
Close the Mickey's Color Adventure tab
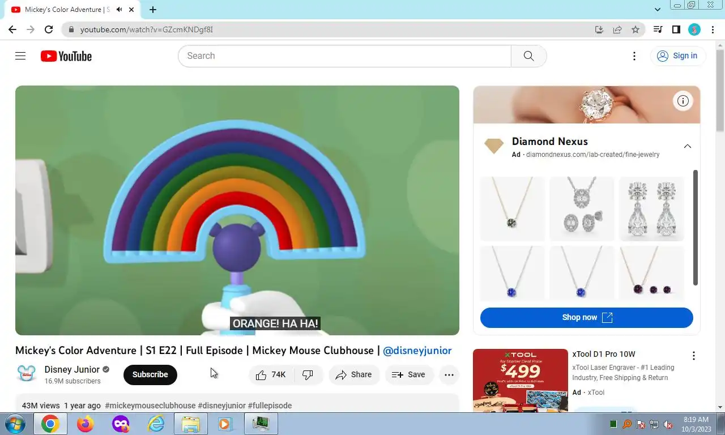coord(133,10)
